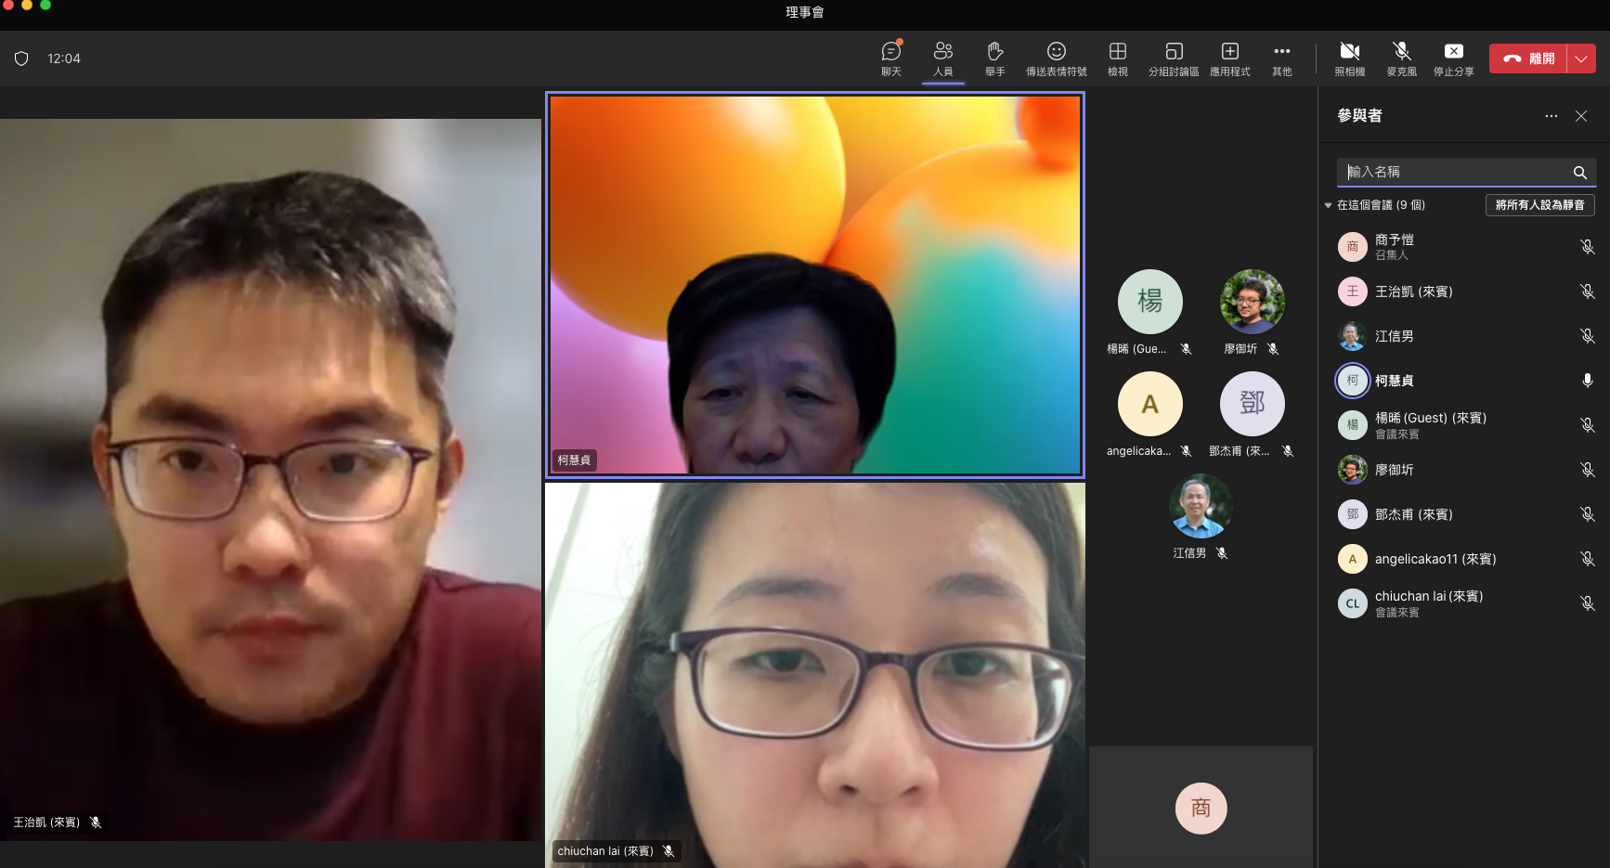Select participant 王治凱 (來賓) in list
Viewport: 1610px width, 868px height.
pos(1465,291)
